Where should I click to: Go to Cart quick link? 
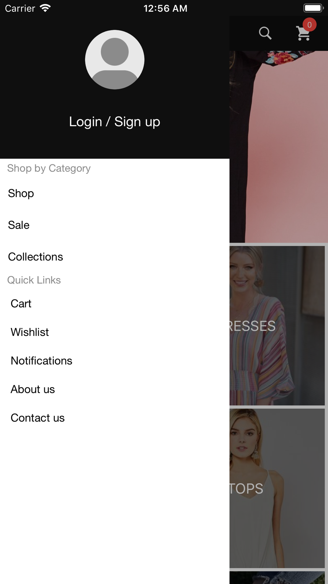[115, 303]
